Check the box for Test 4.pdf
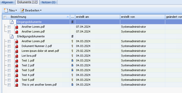The width and height of the screenshot is (182, 93). point(9,75)
